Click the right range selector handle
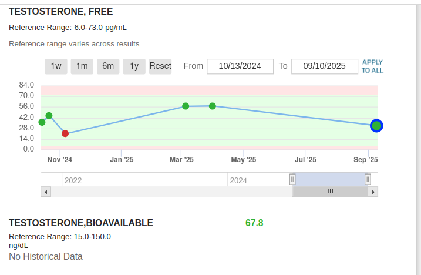421x275 pixels. click(368, 179)
